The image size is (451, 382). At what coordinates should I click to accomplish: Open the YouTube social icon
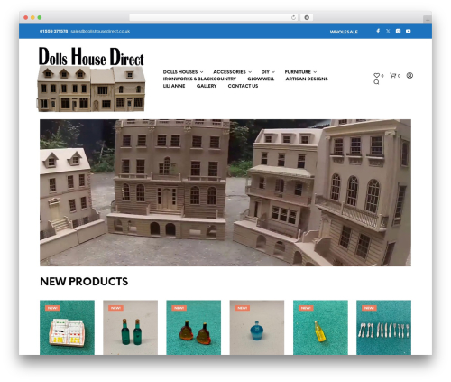point(408,31)
